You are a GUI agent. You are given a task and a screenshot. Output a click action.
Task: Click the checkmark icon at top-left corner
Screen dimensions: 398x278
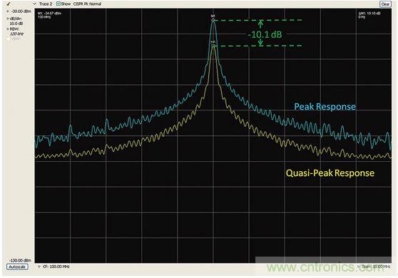(x=9, y=4)
